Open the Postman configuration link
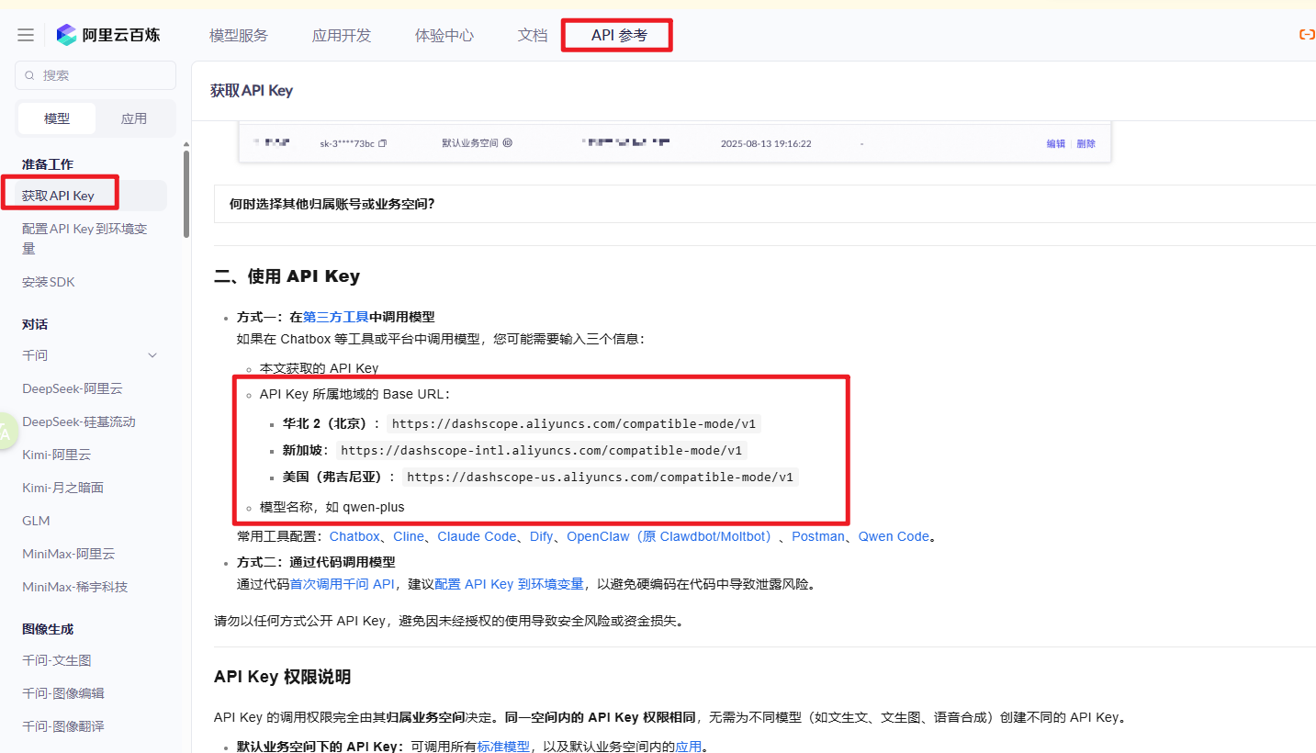The height and width of the screenshot is (753, 1316). 818,536
